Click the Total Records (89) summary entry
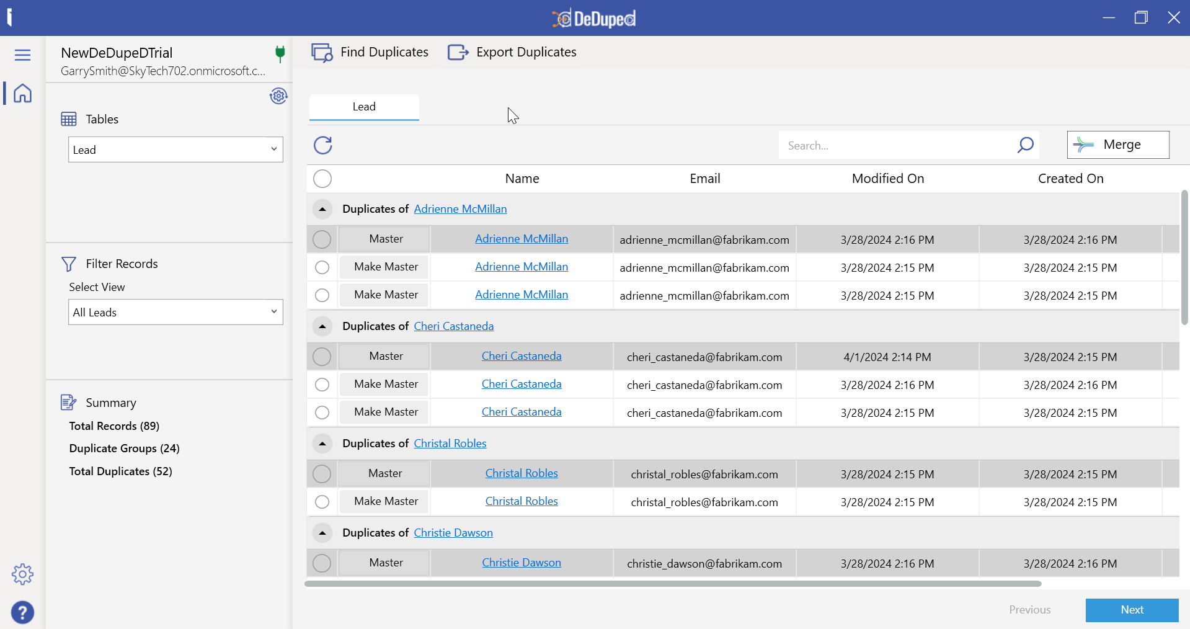The image size is (1190, 629). point(114,426)
